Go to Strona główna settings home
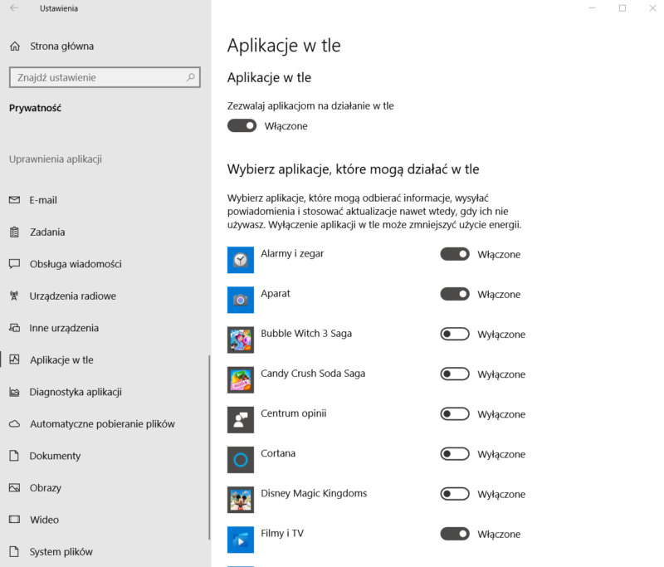The width and height of the screenshot is (664, 567). pyautogui.click(x=61, y=46)
